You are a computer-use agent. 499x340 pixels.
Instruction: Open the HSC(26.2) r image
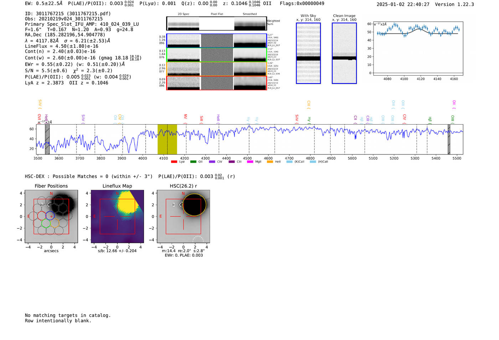183,217
